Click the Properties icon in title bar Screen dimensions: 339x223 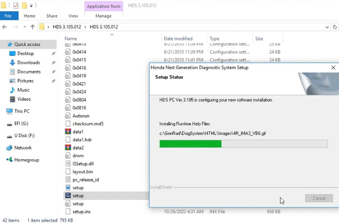(16, 6)
